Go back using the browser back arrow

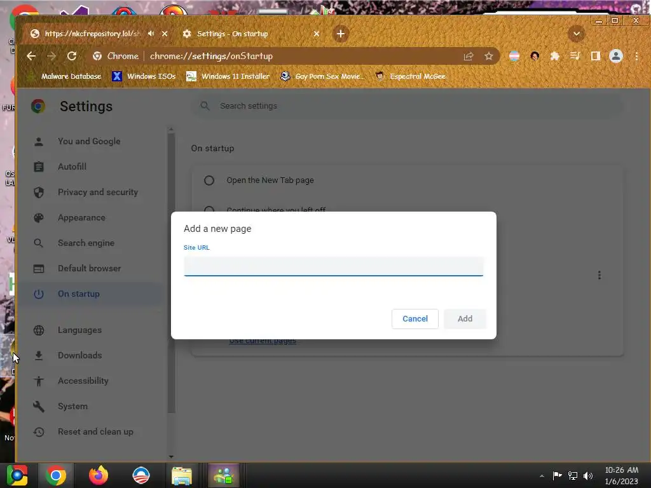31,56
